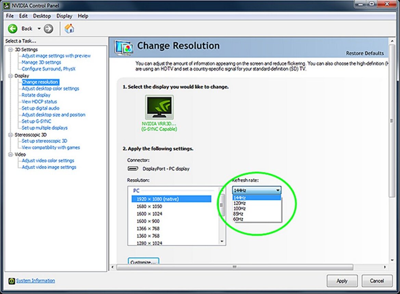The image size is (400, 294).
Task: Open Set up stereoscopic 3D
Action: click(x=44, y=141)
